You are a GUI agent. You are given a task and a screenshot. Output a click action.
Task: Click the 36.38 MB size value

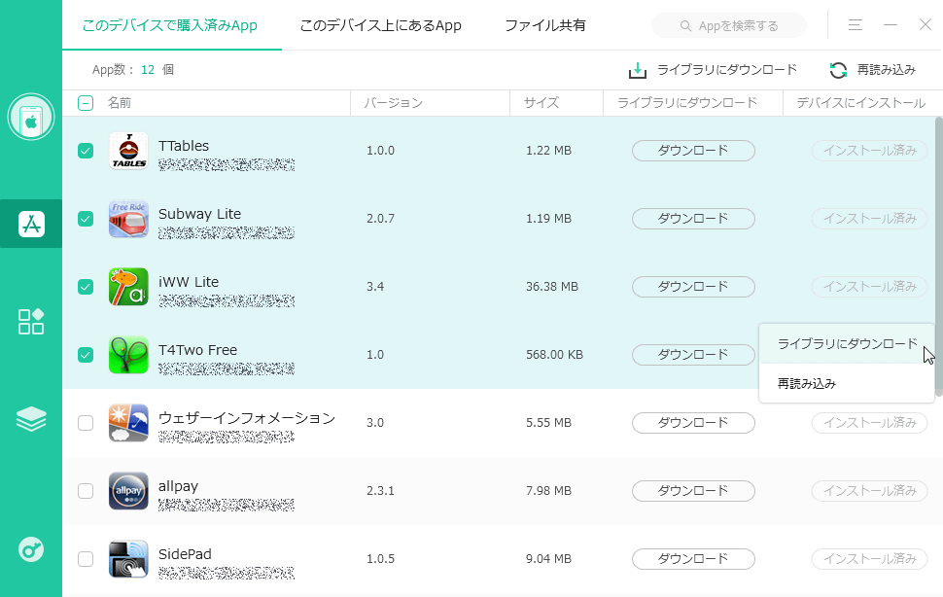(x=552, y=287)
